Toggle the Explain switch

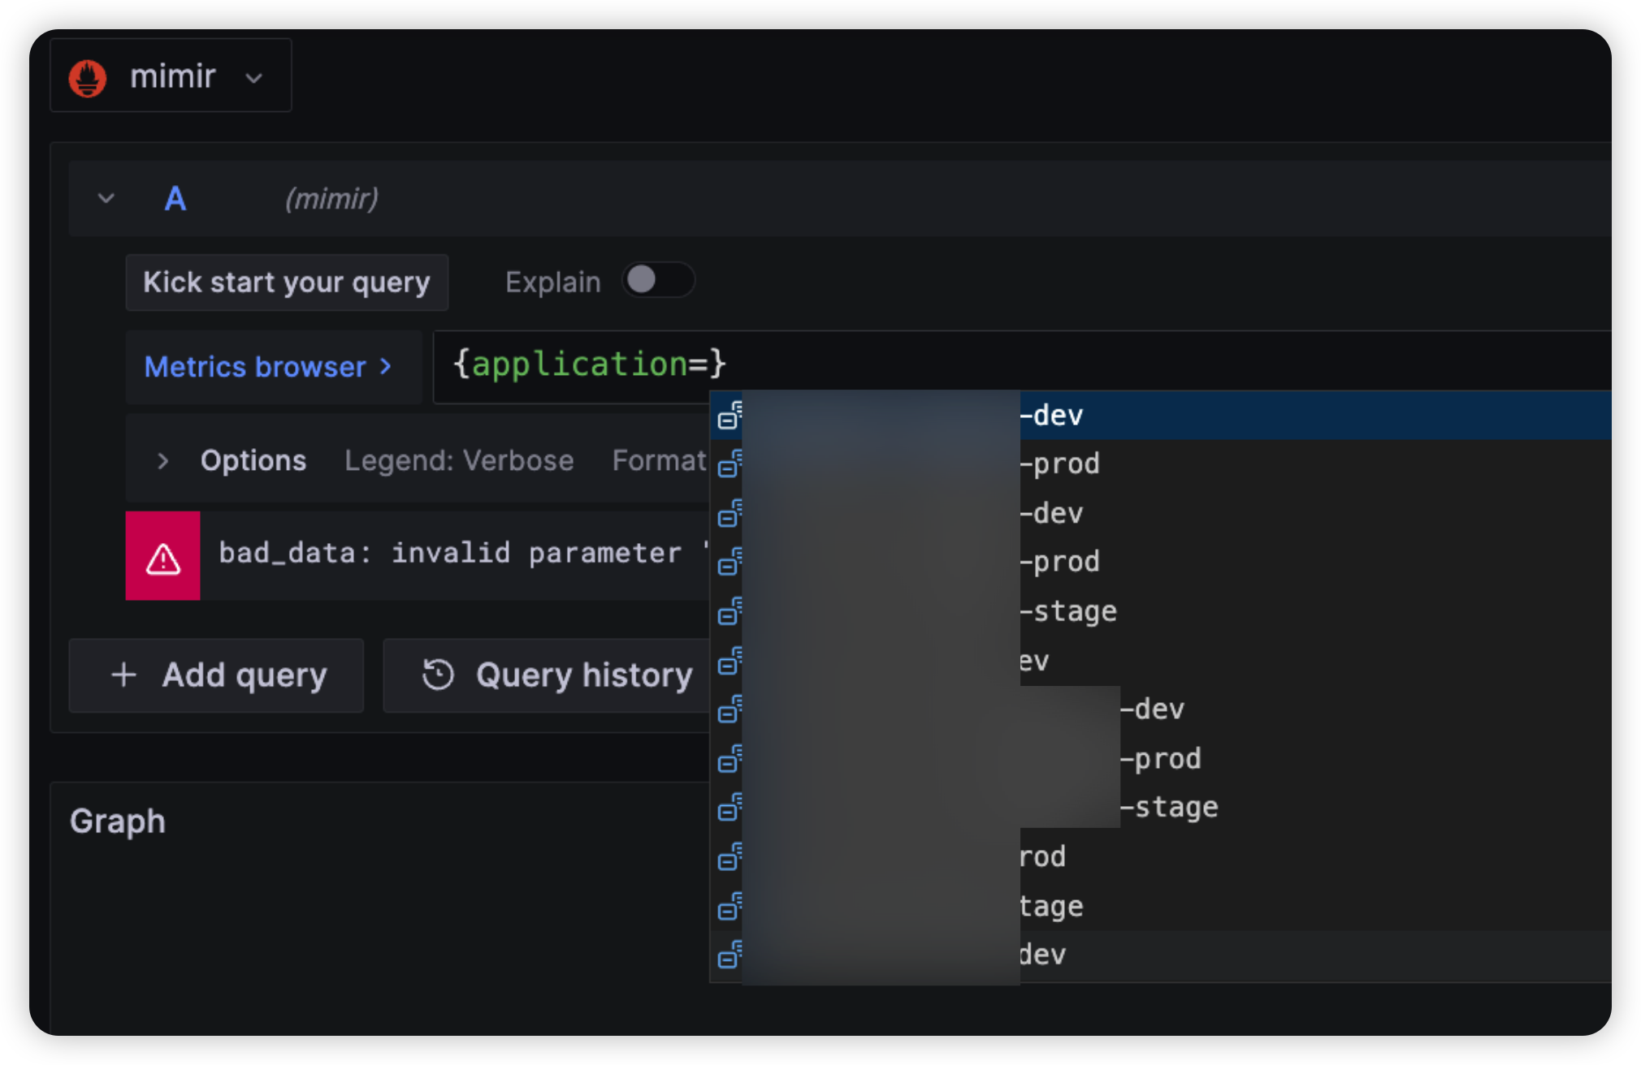[657, 281]
